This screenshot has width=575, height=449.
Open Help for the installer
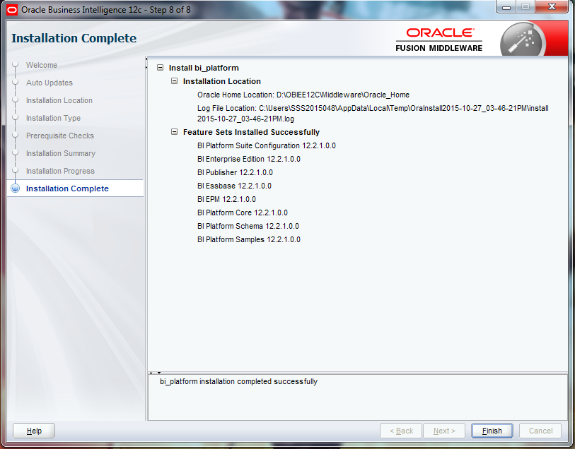click(34, 431)
